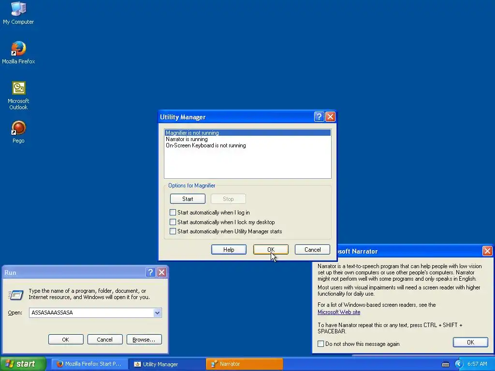The width and height of the screenshot is (495, 371).
Task: Select 'On-Screen Keyboard is not running' row
Action: [x=247, y=145]
